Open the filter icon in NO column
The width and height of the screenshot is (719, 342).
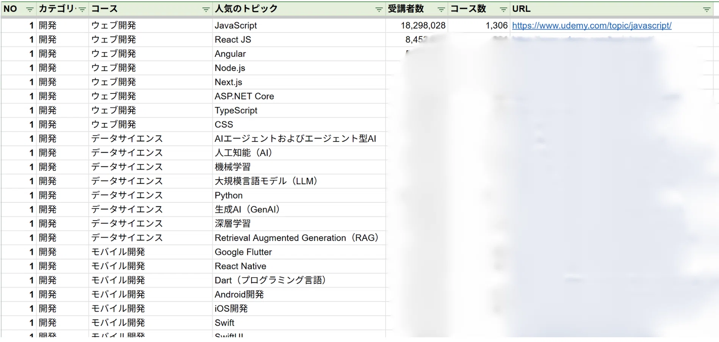tap(30, 9)
